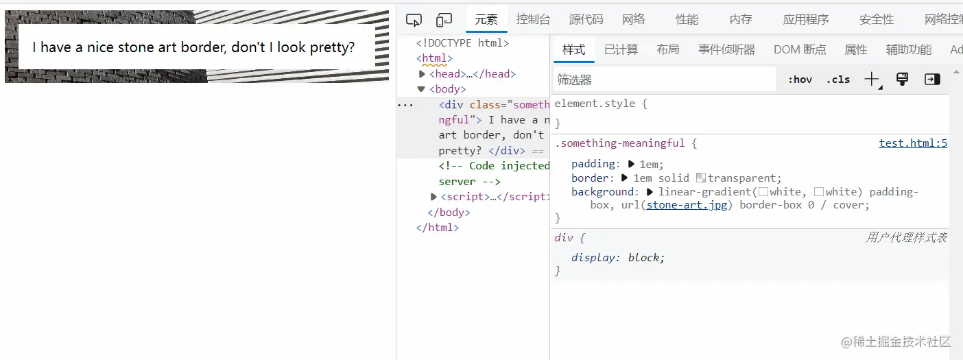The image size is (963, 360).
Task: Click the 用户代理样式表 label
Action: click(x=906, y=237)
